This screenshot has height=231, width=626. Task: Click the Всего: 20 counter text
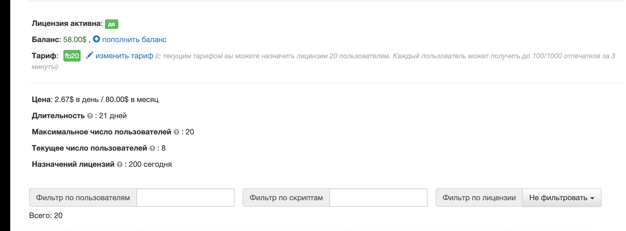click(45, 215)
